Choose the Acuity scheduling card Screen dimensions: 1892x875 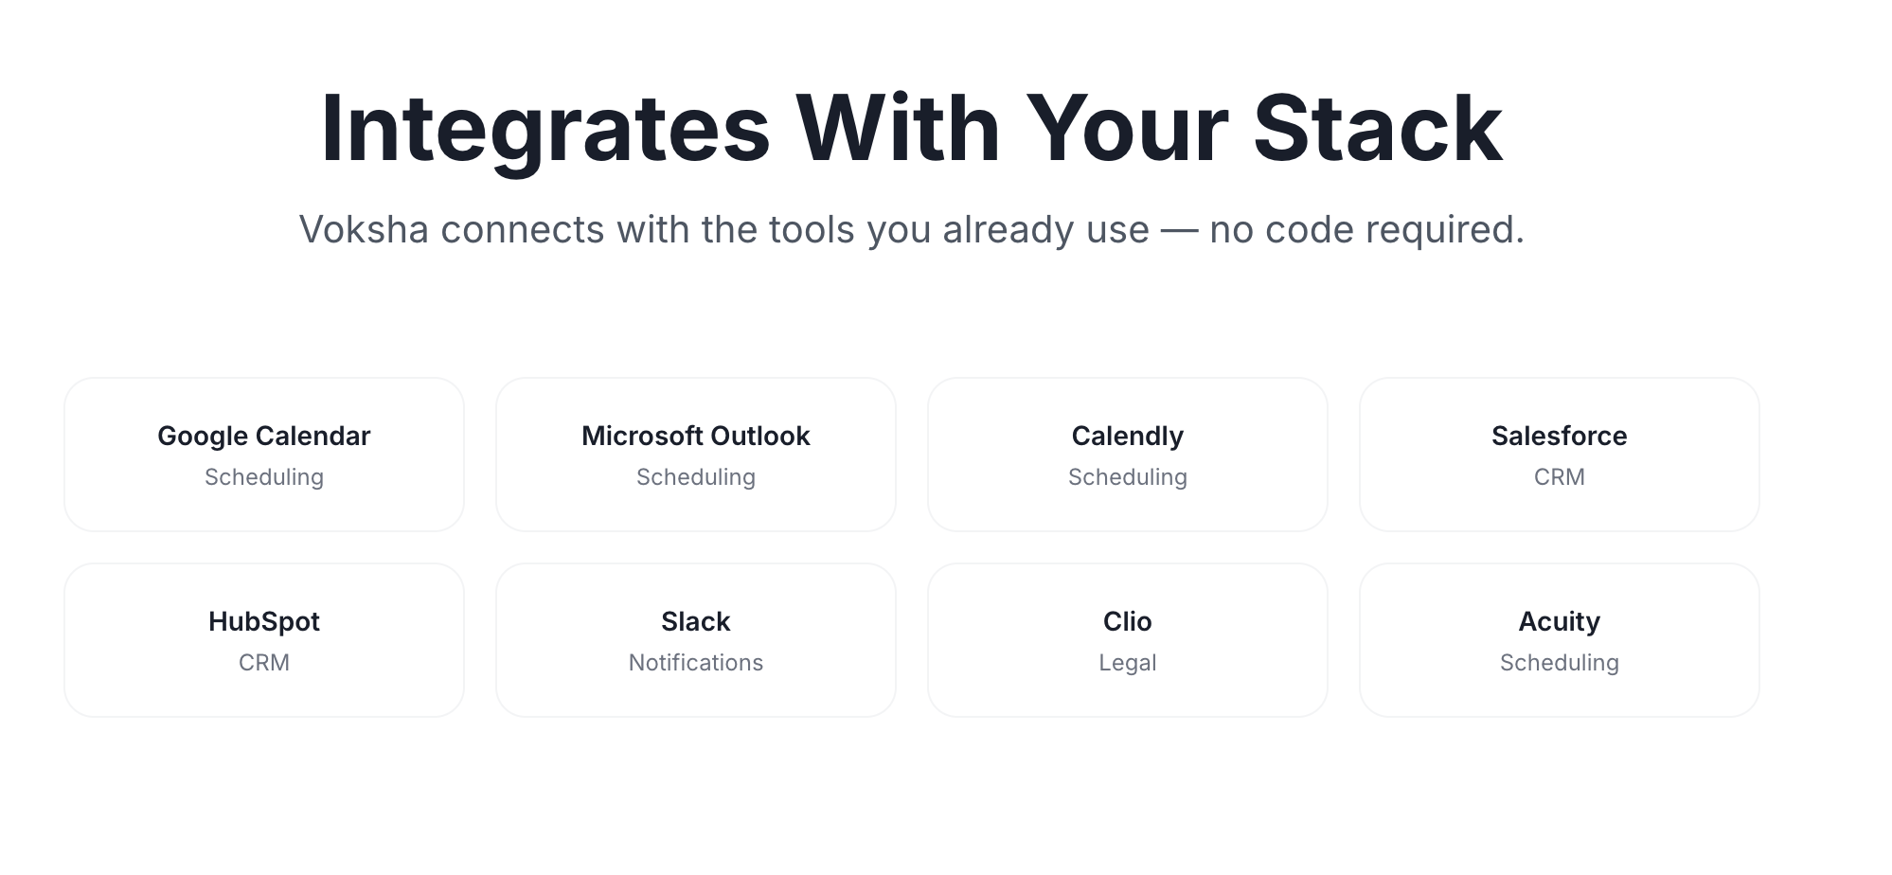pos(1560,640)
